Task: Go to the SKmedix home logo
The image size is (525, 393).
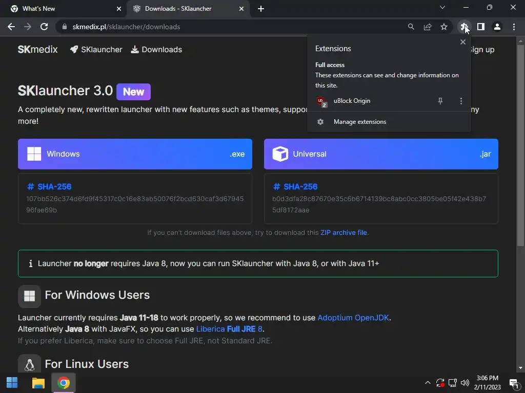Action: point(37,50)
